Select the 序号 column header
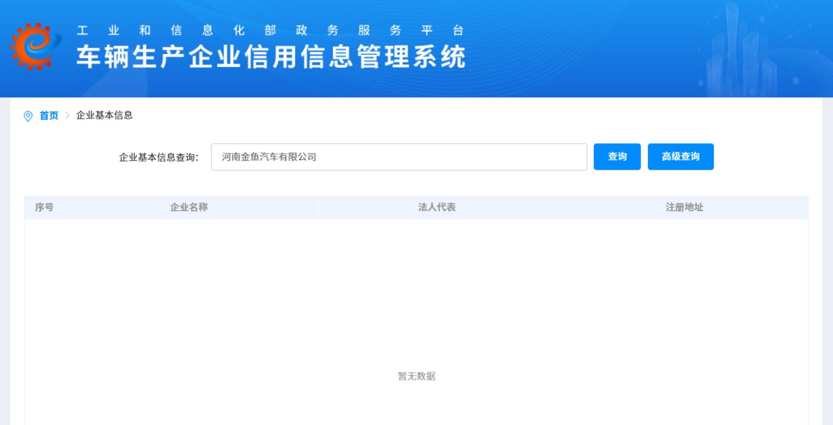The image size is (833, 425). click(43, 207)
